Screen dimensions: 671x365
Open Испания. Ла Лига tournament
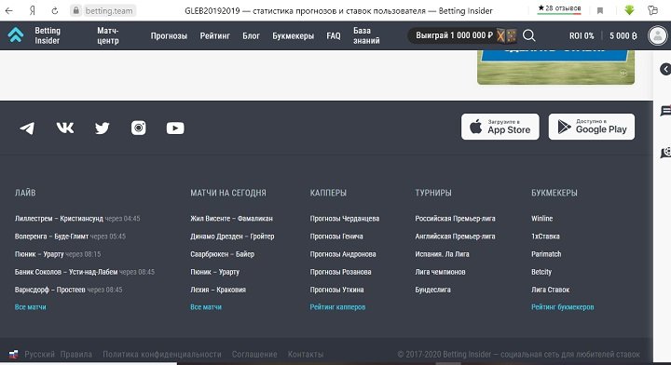pos(442,254)
